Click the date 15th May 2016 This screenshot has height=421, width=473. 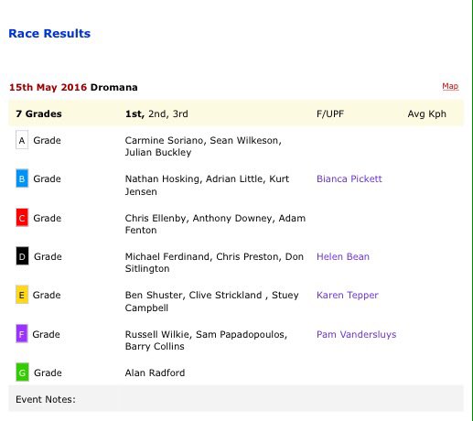(48, 87)
